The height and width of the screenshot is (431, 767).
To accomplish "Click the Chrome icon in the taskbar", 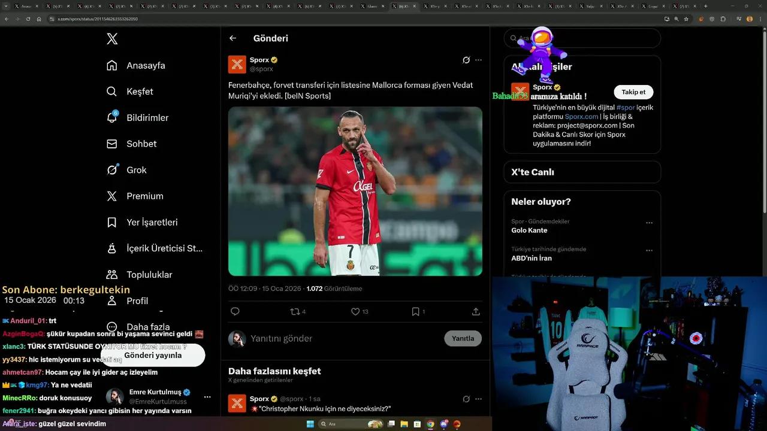I will [x=430, y=424].
